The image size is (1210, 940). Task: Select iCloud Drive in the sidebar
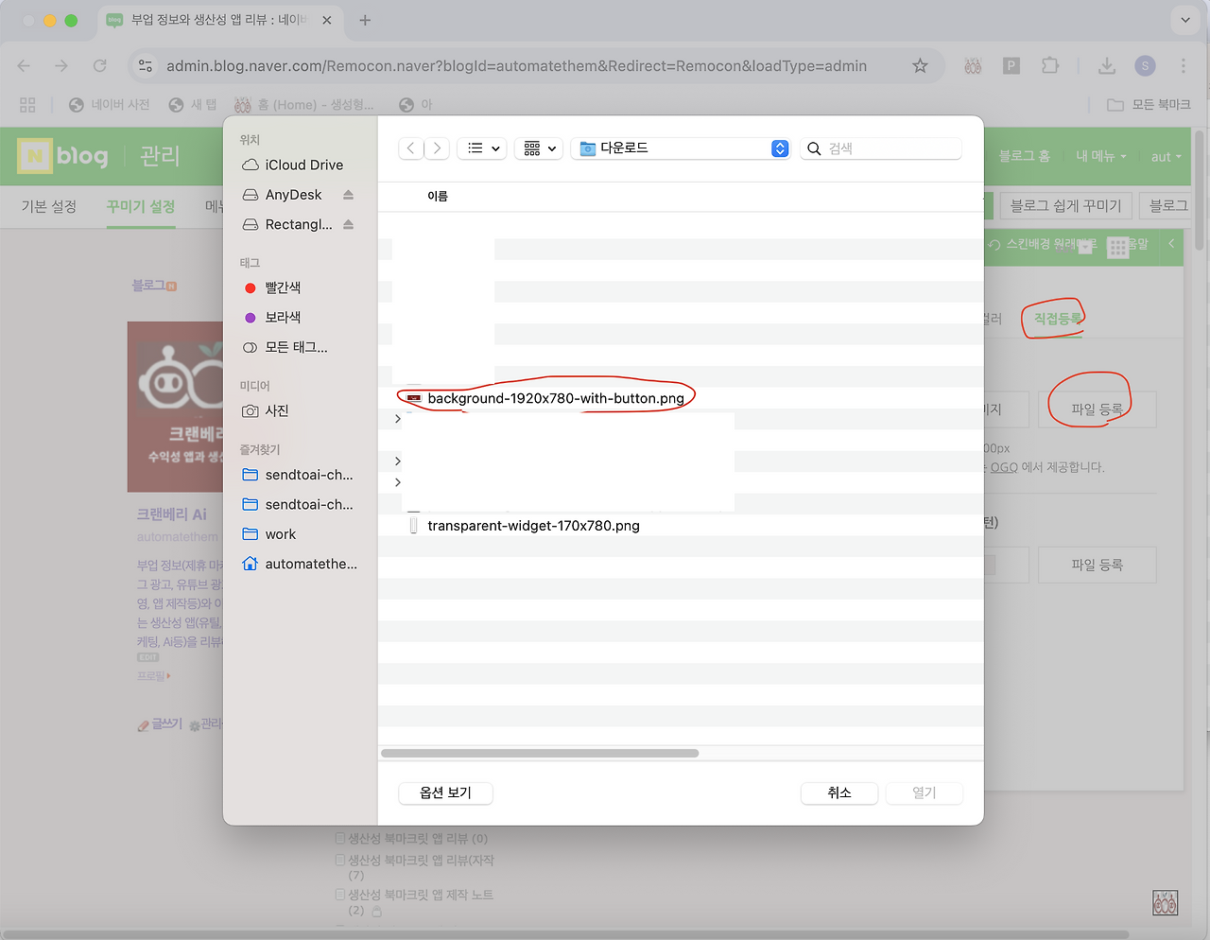pyautogui.click(x=302, y=165)
